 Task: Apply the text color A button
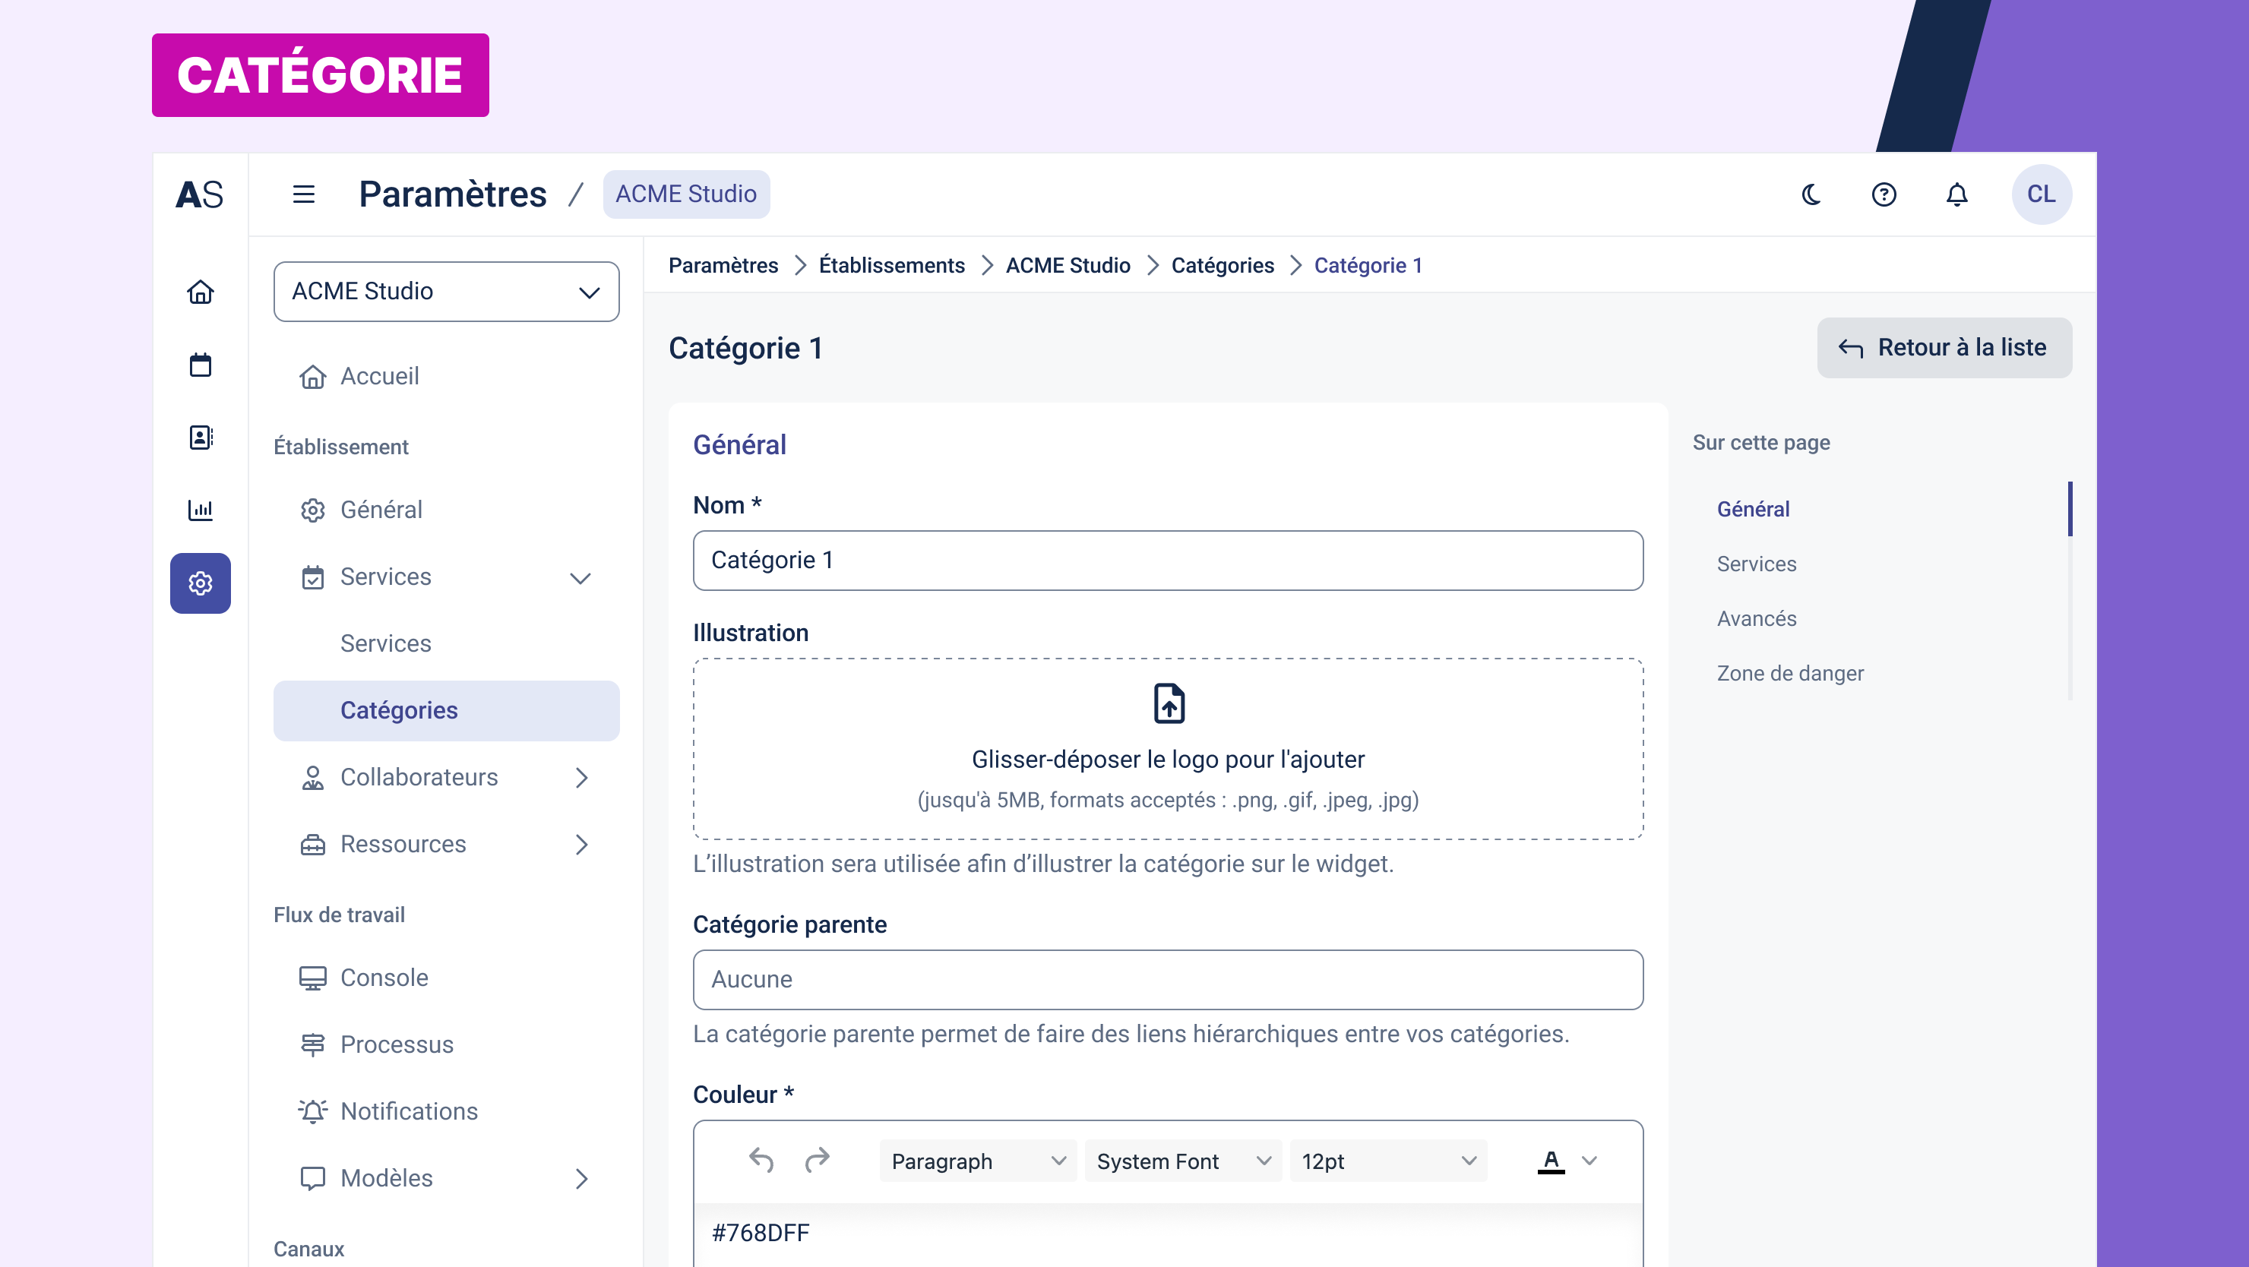coord(1551,1161)
